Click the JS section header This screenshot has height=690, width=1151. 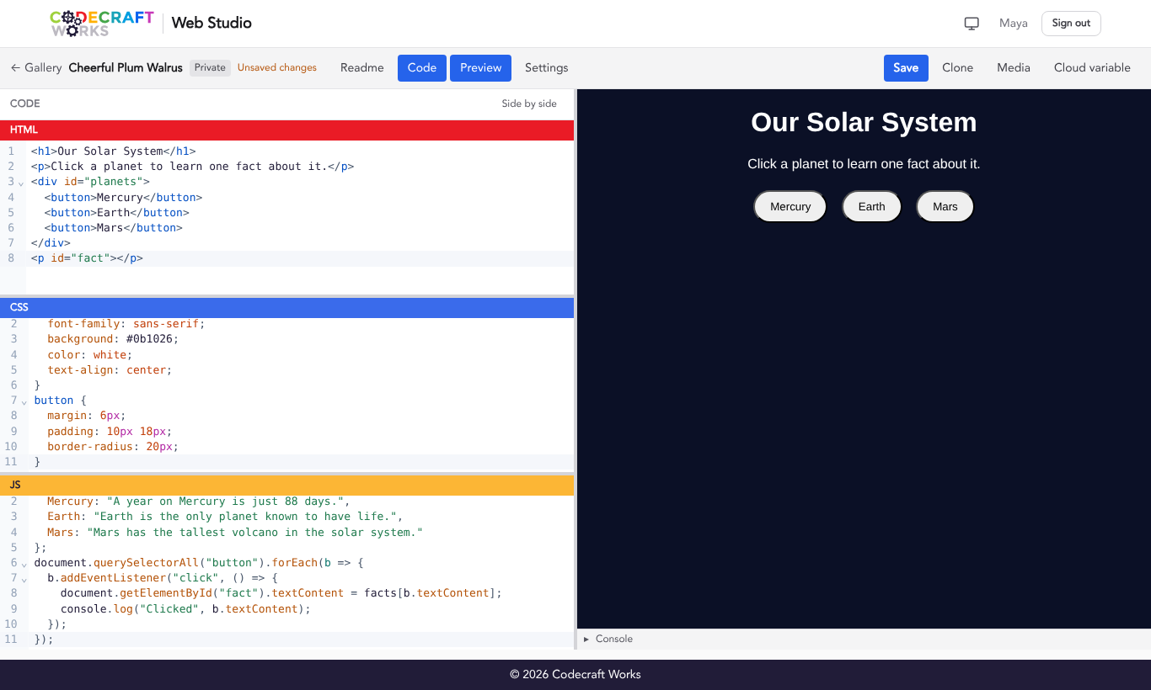pos(286,486)
